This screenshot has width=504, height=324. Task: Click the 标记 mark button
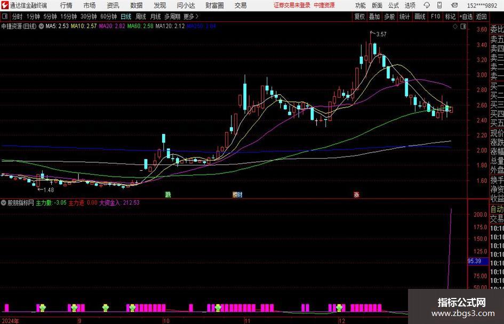pos(450,16)
